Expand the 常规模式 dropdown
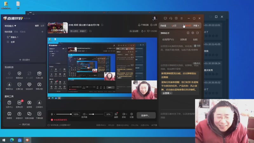Viewport: 254px width, 143px height. pyautogui.click(x=10, y=26)
